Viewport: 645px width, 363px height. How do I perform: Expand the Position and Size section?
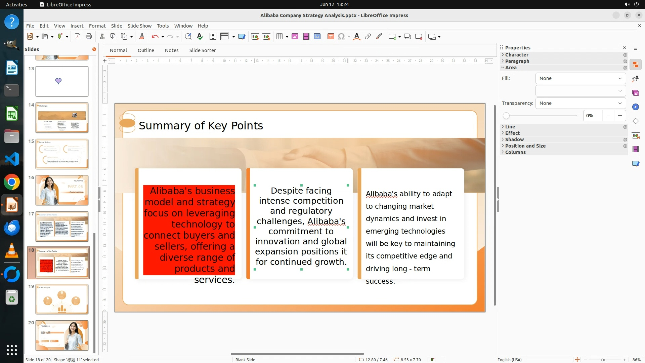[525, 146]
